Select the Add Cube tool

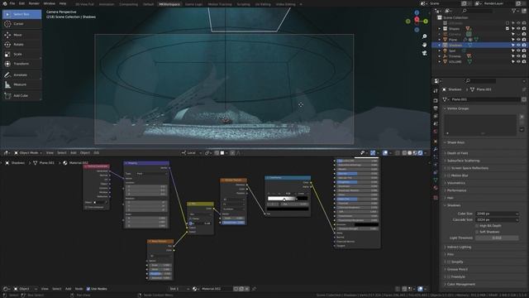(22, 96)
